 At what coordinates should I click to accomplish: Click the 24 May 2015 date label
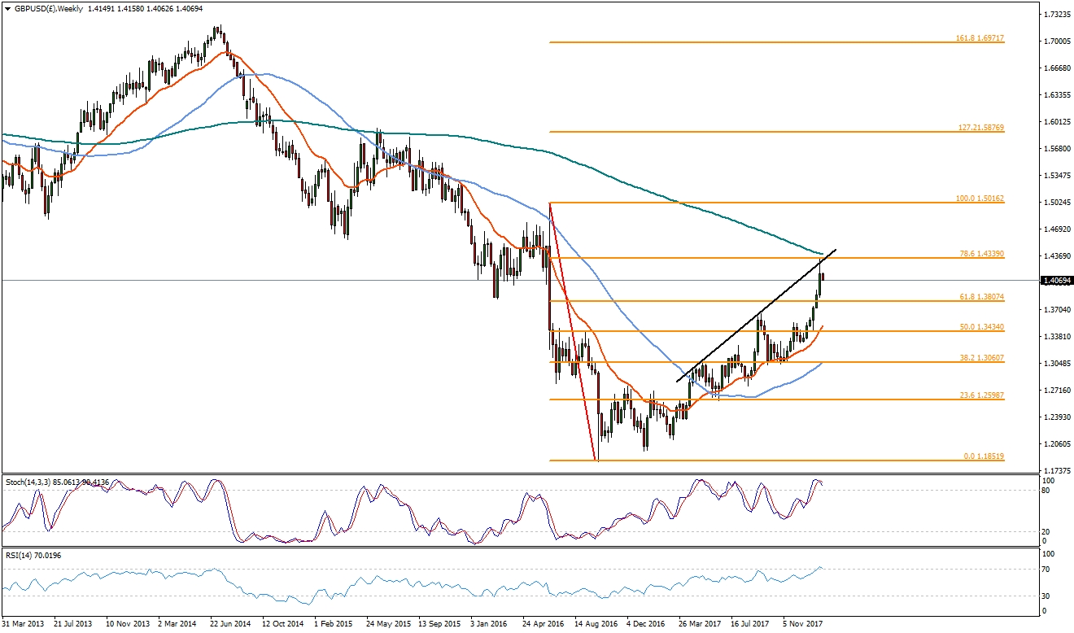pos(387,625)
